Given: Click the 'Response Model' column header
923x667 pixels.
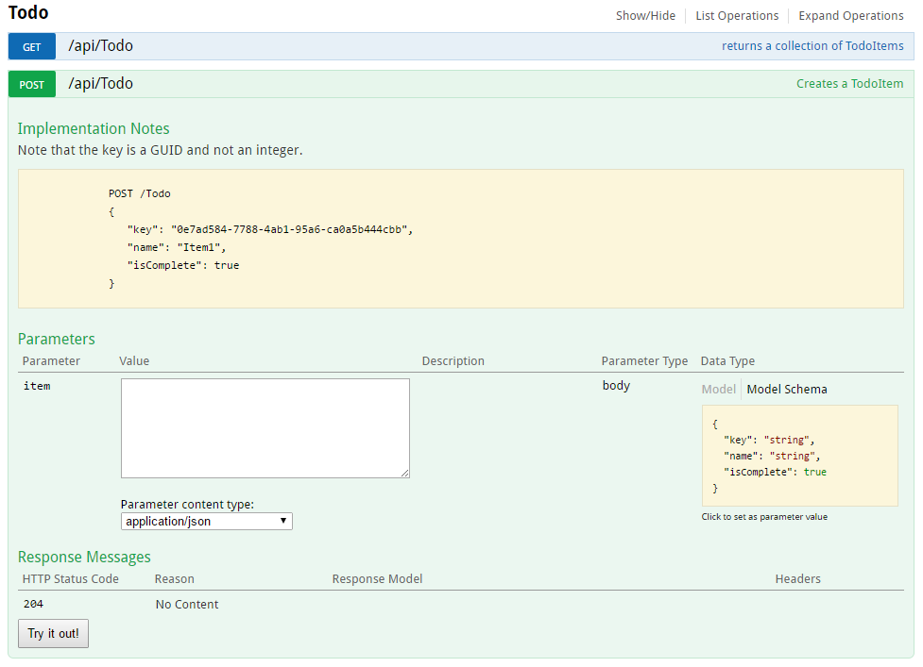Looking at the screenshot, I should coord(377,579).
